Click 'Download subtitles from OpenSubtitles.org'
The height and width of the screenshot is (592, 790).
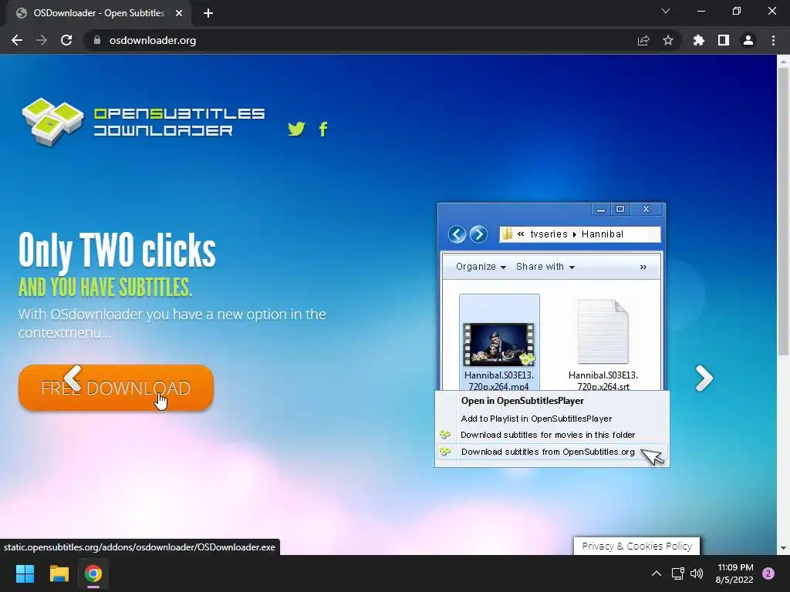[x=548, y=452]
